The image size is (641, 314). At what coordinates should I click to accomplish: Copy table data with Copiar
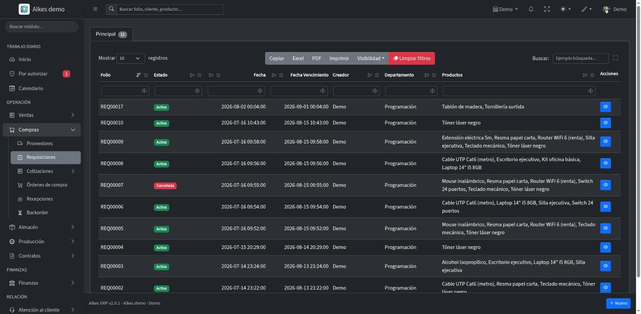click(277, 58)
